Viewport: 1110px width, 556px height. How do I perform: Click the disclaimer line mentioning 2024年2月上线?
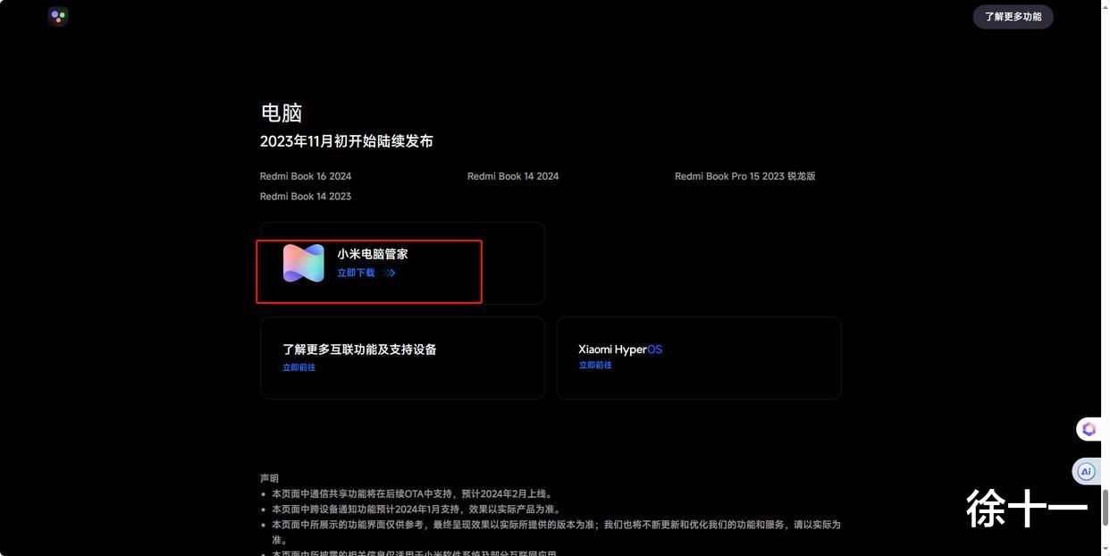413,493
